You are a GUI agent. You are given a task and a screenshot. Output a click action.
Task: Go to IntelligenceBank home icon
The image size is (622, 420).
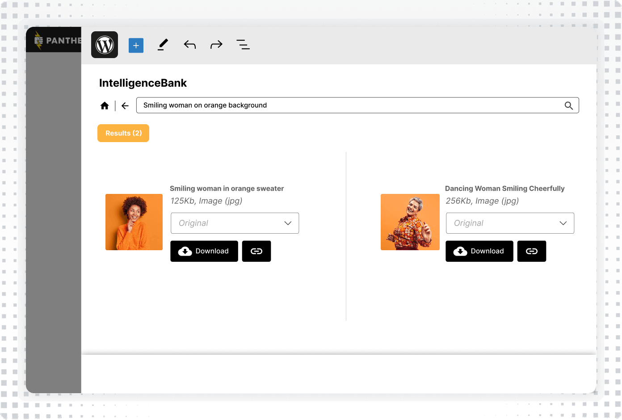click(x=105, y=105)
